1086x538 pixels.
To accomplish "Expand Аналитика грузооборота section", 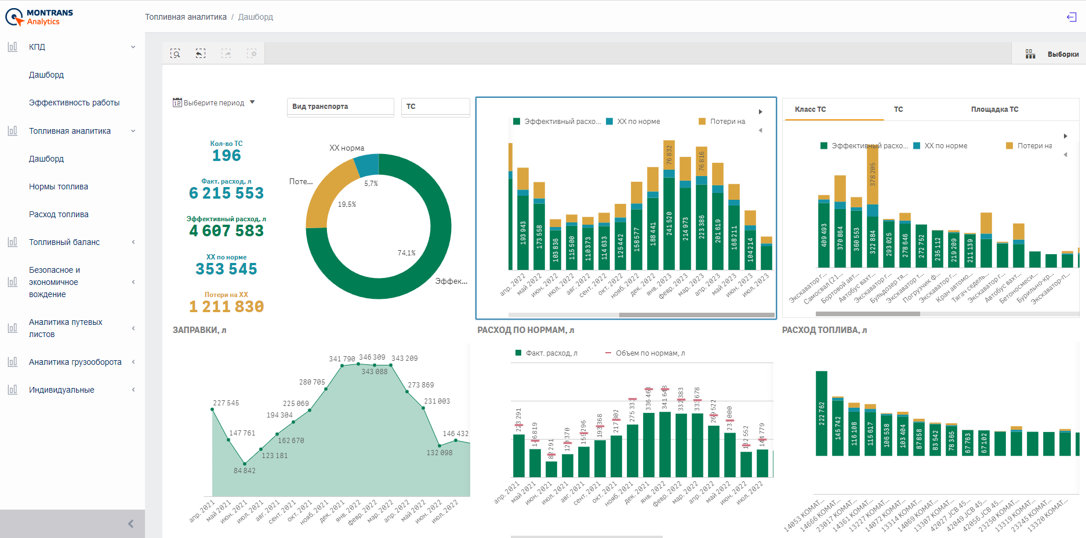I will pyautogui.click(x=133, y=362).
